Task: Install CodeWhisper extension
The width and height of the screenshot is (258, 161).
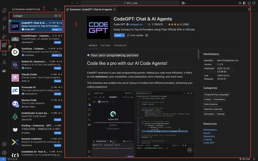Action: tap(57, 43)
